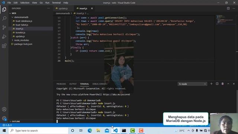Open the Terminal menu
Image resolution: width=238 pixels, height=134 pixels.
click(56, 3)
